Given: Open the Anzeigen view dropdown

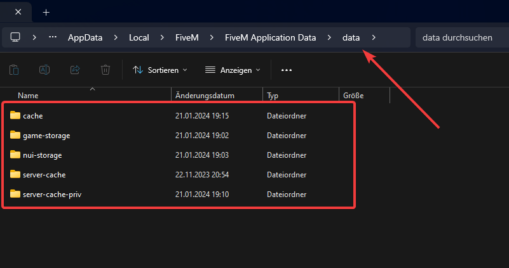Looking at the screenshot, I should point(233,70).
